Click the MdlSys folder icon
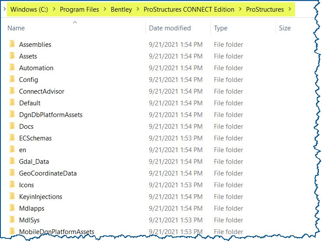 [x=12, y=219]
